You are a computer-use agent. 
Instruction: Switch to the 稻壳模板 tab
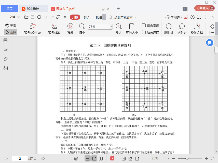33,9
